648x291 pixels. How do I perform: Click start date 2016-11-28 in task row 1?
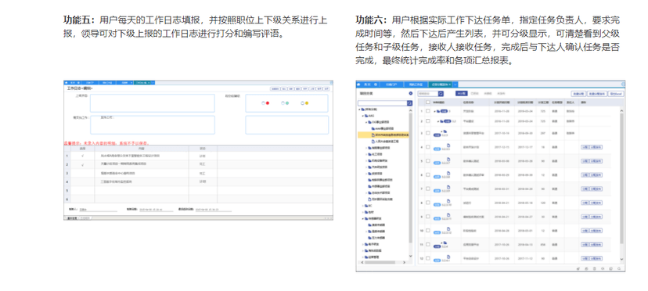coord(502,111)
